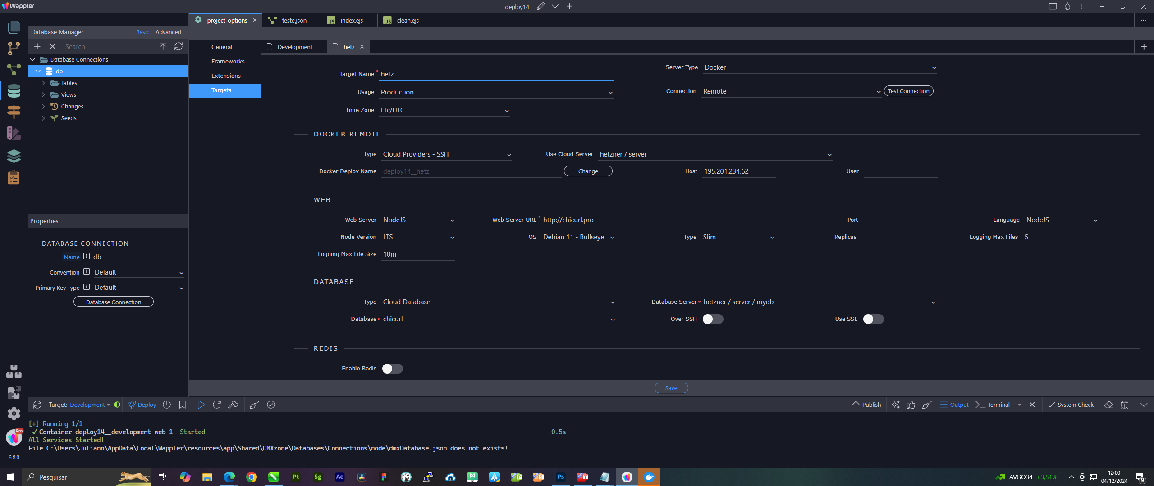The width and height of the screenshot is (1154, 486).
Task: Refresh the Database Manager tree
Action: (179, 46)
